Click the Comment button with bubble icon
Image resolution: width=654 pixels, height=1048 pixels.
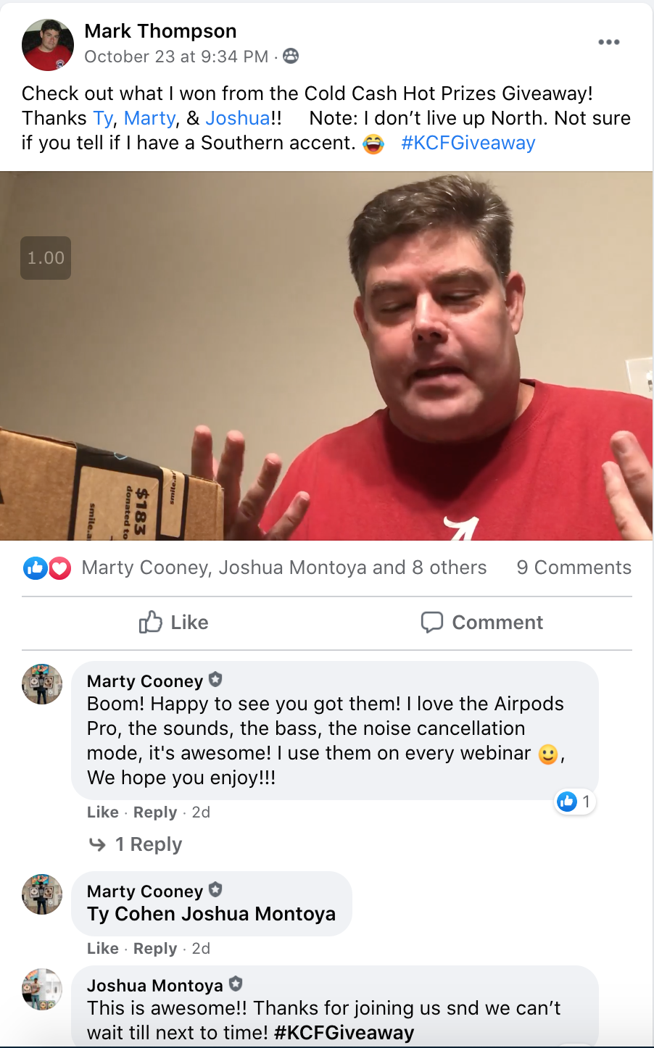(x=482, y=623)
